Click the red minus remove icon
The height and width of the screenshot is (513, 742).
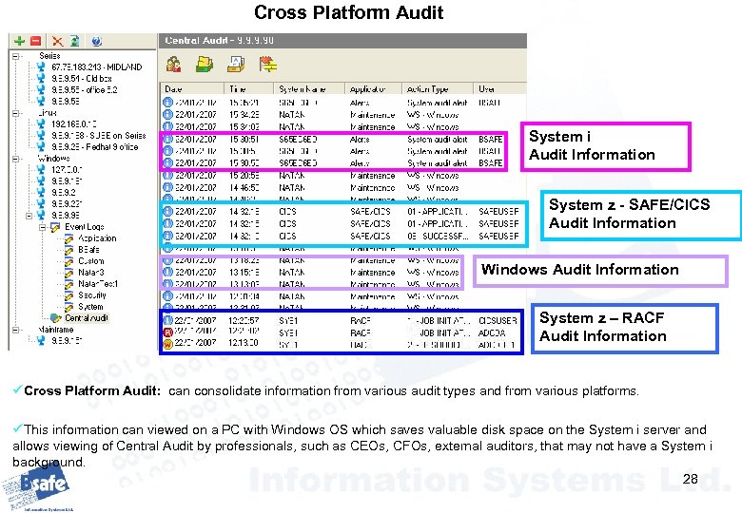pyautogui.click(x=35, y=41)
